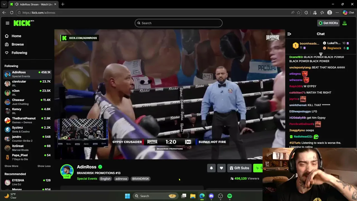Screen dimensions: 357x201
Task: Click the heart follow button
Action: (x=221, y=168)
